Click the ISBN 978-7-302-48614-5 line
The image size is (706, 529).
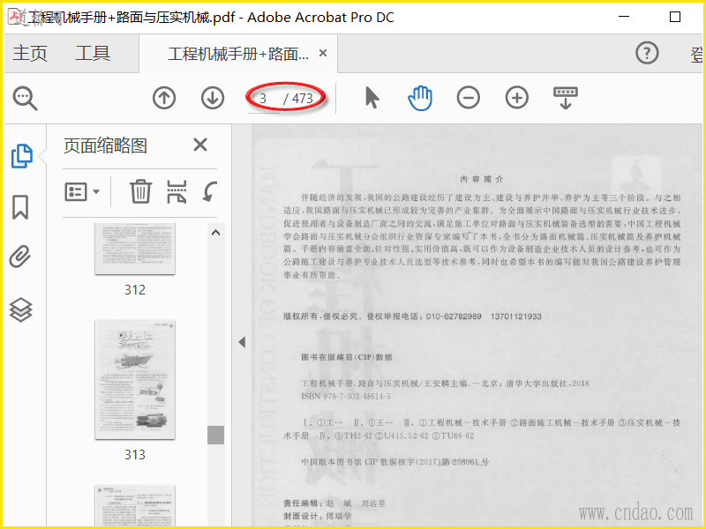click(346, 396)
